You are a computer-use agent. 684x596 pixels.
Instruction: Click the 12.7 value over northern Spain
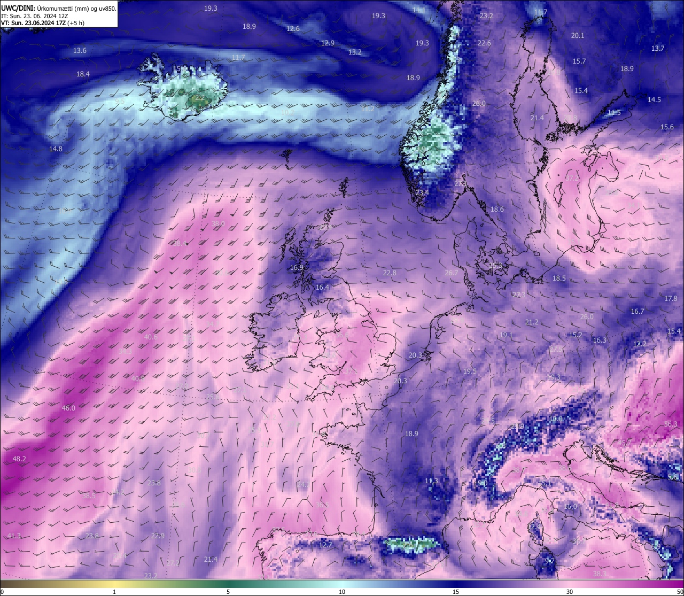(325, 545)
